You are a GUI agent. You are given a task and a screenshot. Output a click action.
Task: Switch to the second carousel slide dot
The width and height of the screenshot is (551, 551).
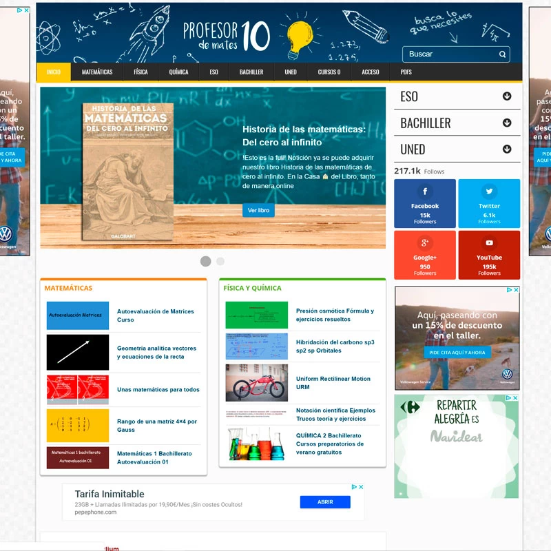click(220, 261)
